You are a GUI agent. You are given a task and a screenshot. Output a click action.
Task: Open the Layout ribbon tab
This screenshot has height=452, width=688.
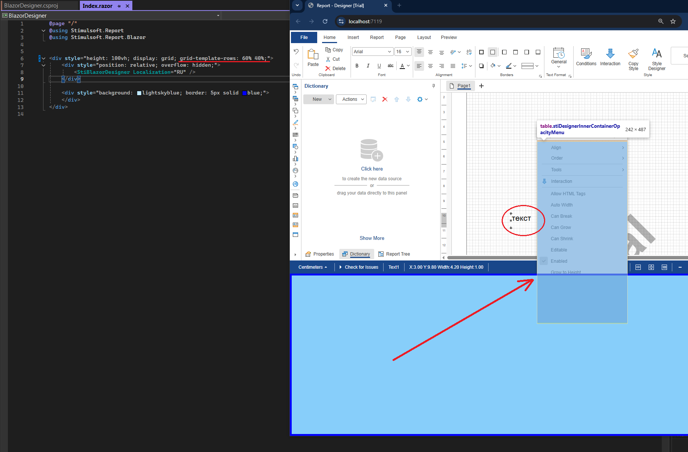[424, 37]
